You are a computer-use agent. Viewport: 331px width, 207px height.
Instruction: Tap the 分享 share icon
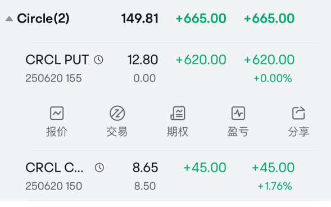coord(299,113)
